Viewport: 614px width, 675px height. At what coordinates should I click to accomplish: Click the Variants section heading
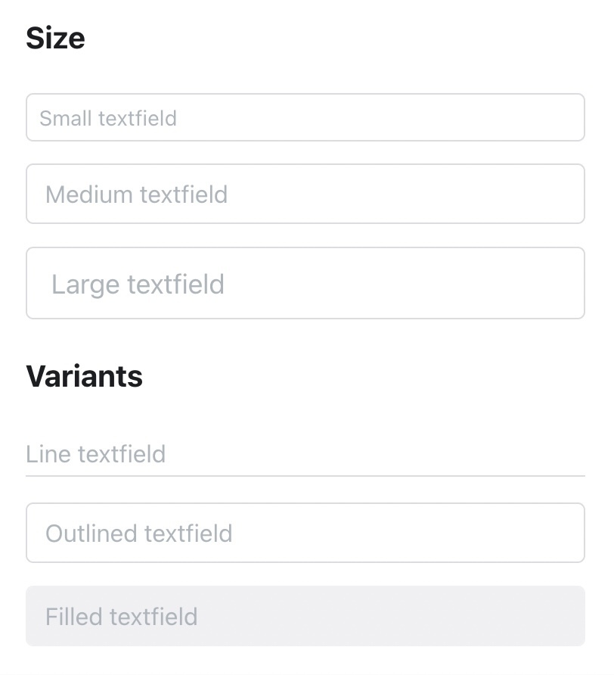(84, 376)
